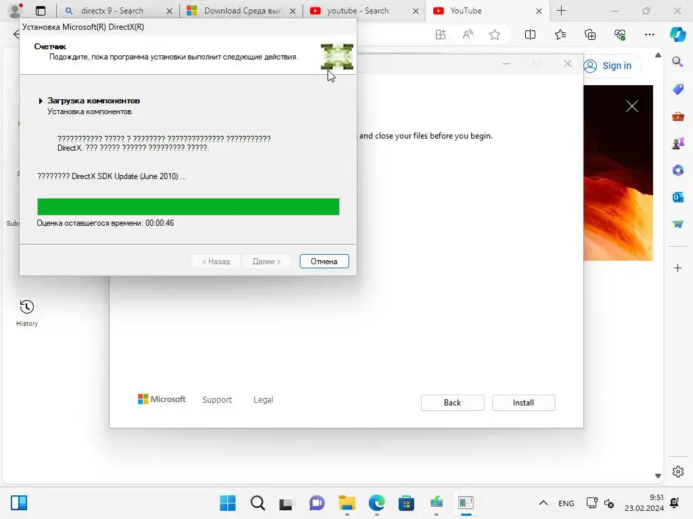Open sidebar settings gear icon
693x519 pixels.
click(x=677, y=472)
